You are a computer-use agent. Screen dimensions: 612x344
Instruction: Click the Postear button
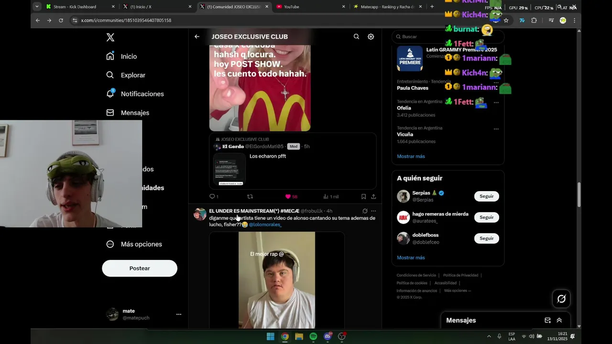(140, 269)
